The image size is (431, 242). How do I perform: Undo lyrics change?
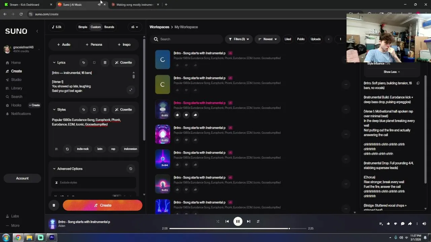(84, 63)
